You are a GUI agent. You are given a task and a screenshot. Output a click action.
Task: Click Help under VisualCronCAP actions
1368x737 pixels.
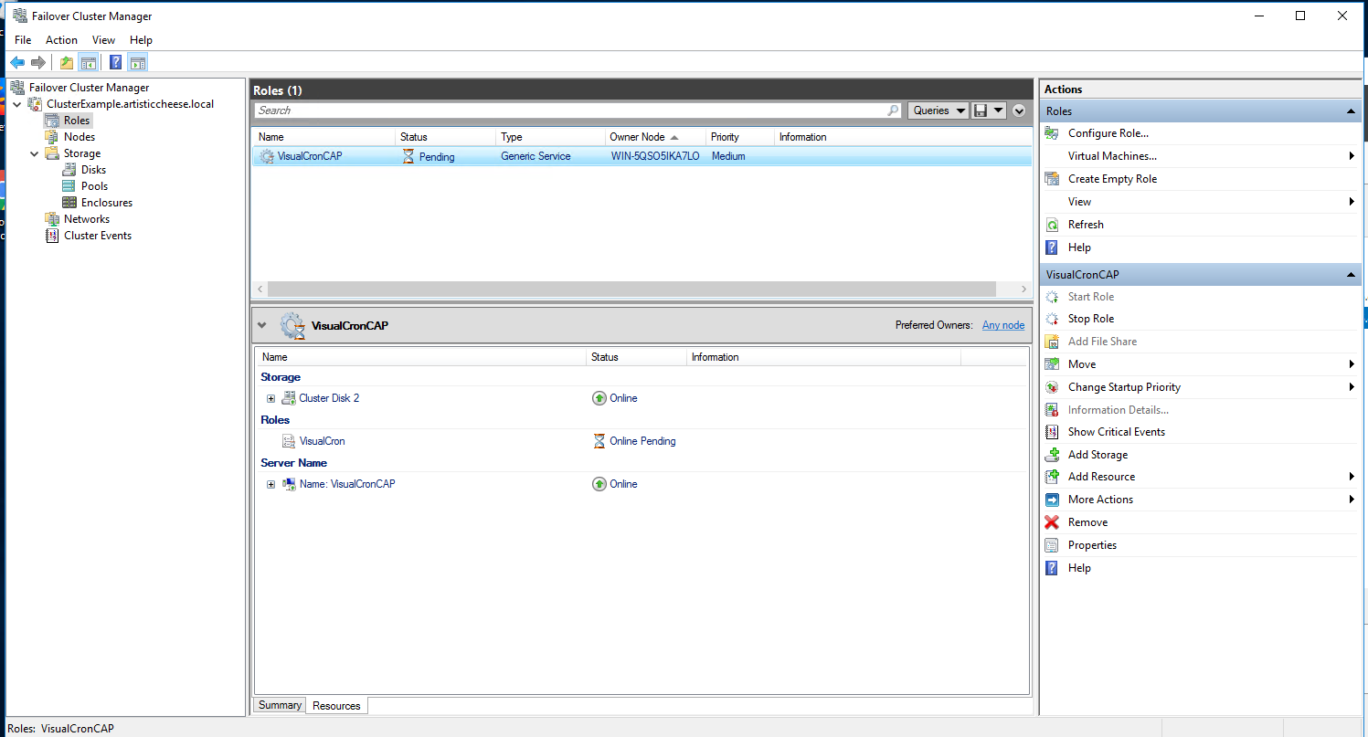point(1079,568)
